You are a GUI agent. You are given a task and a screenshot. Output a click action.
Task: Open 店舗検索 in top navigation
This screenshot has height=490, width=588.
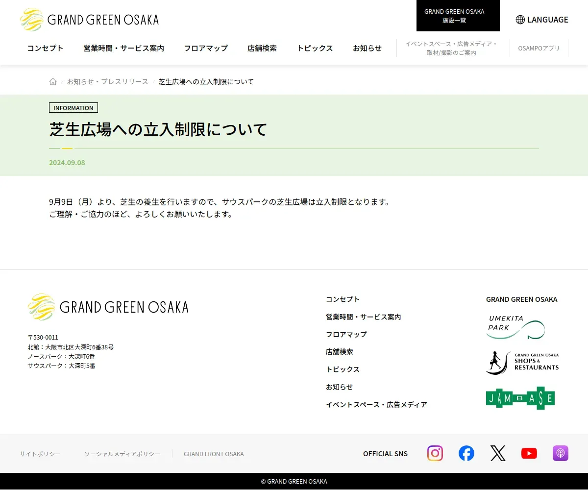coord(262,48)
